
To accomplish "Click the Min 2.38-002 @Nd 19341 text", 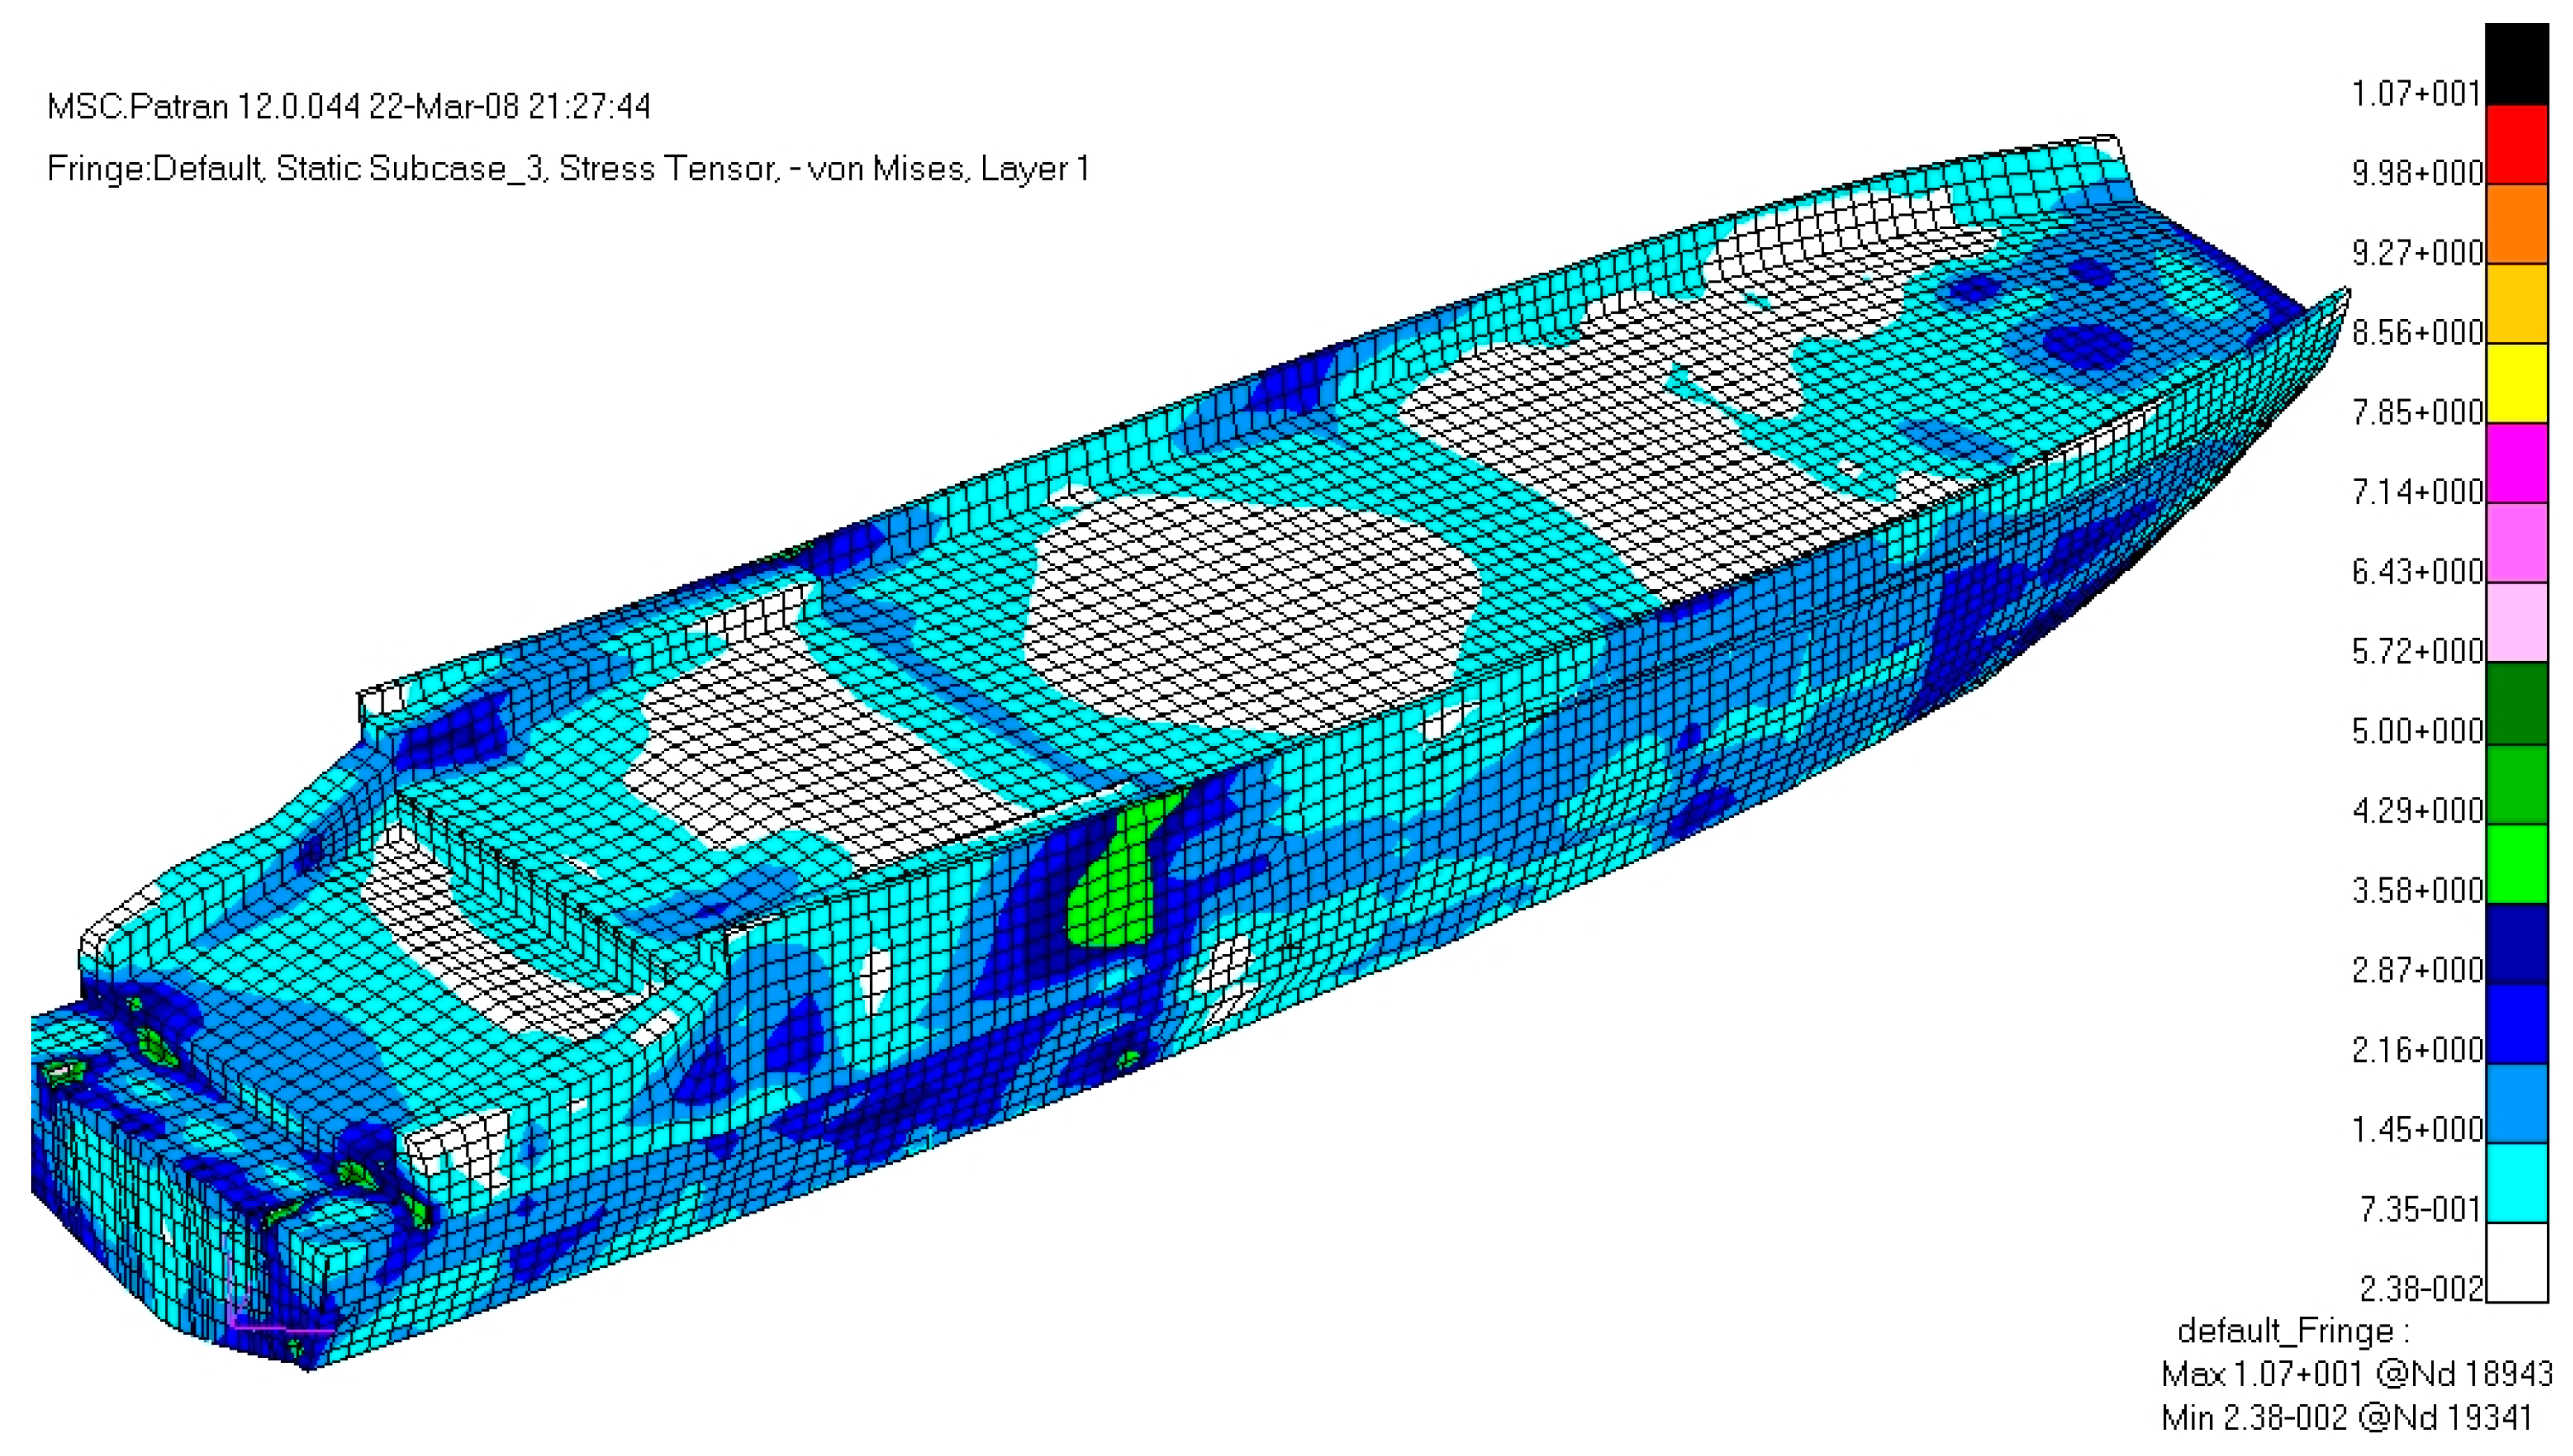I will pos(2346,1417).
